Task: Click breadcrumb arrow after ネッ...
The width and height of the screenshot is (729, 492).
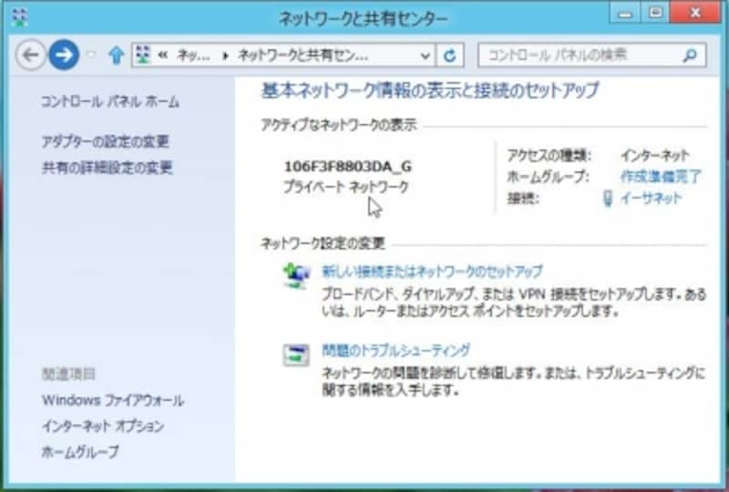Action: pyautogui.click(x=225, y=56)
